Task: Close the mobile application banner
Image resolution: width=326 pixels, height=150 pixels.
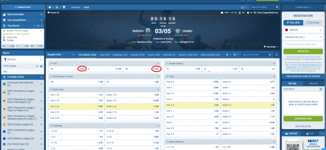Action: click(322, 133)
